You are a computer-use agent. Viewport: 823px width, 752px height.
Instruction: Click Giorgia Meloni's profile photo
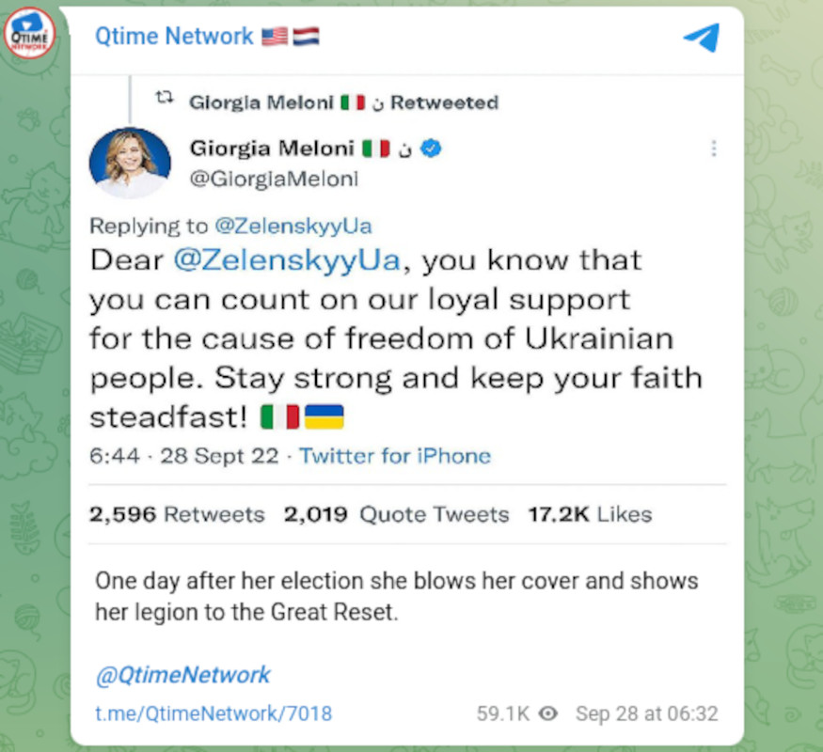pos(130,162)
